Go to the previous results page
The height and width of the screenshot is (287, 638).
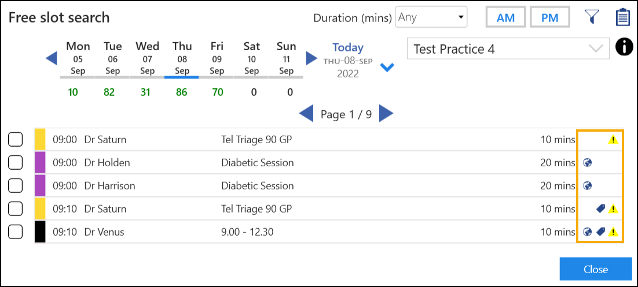[x=306, y=114]
